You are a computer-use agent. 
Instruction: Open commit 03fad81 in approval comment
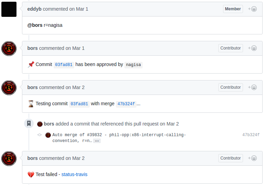(64, 65)
